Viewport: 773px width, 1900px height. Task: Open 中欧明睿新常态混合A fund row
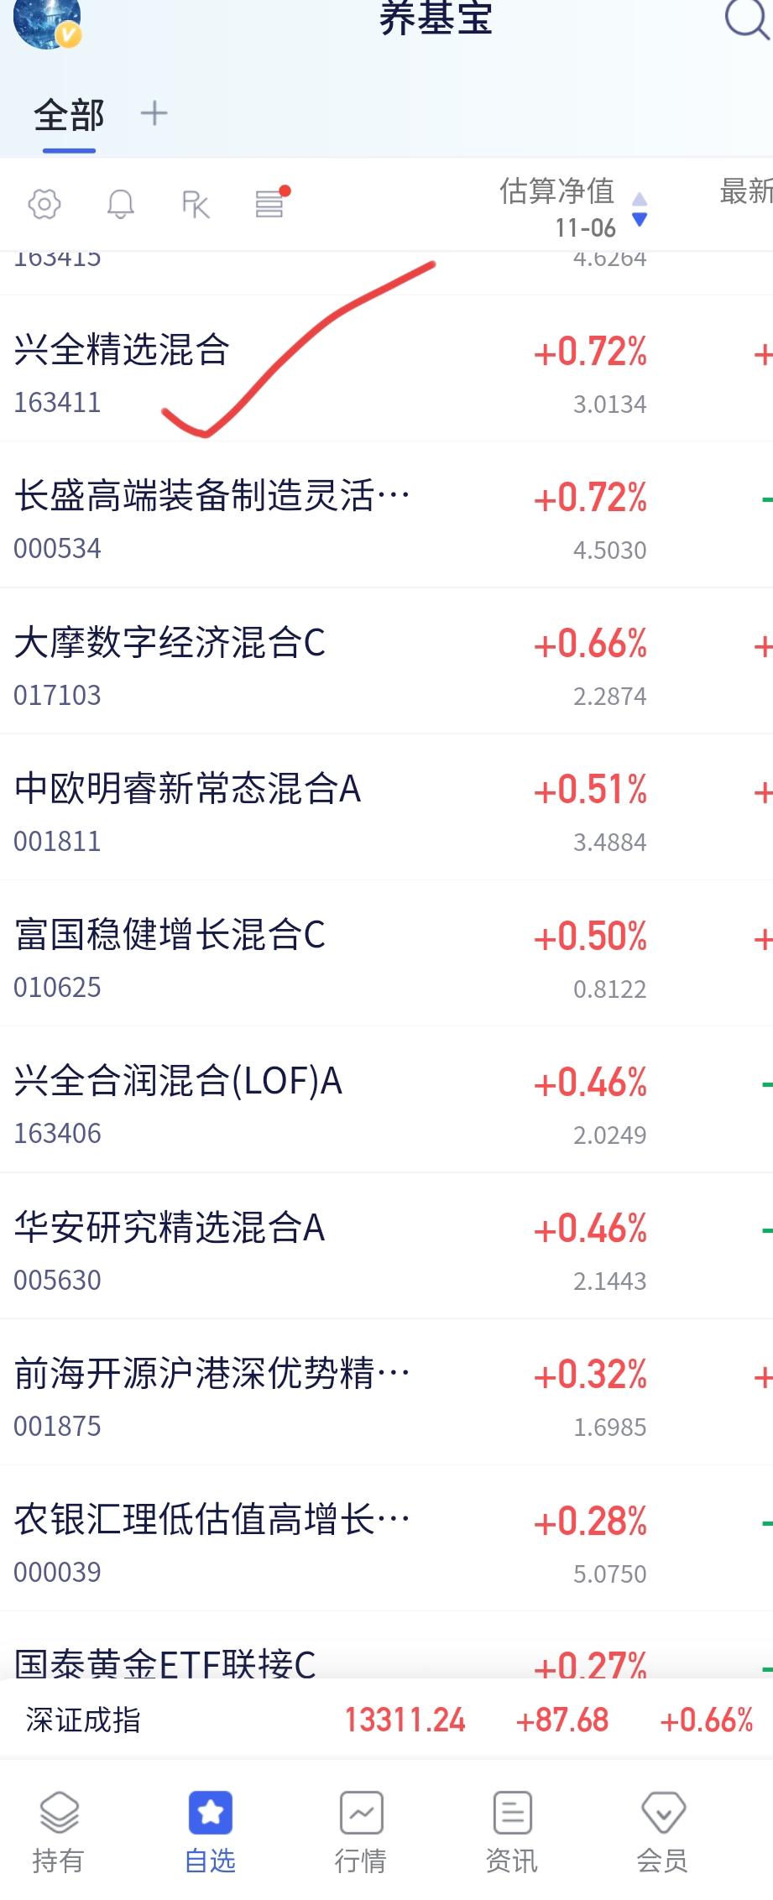[x=386, y=807]
